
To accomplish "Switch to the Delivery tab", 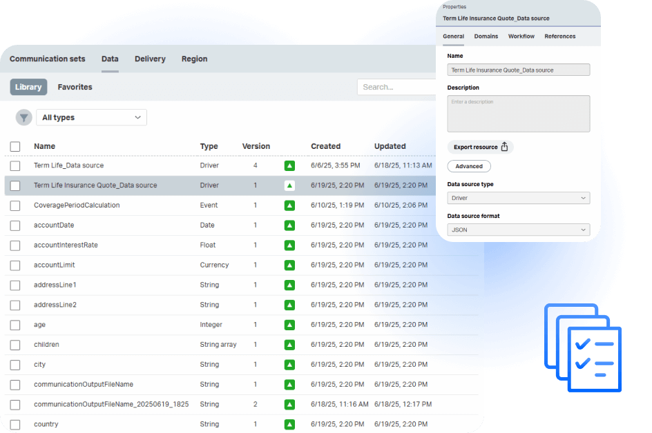I will point(150,59).
